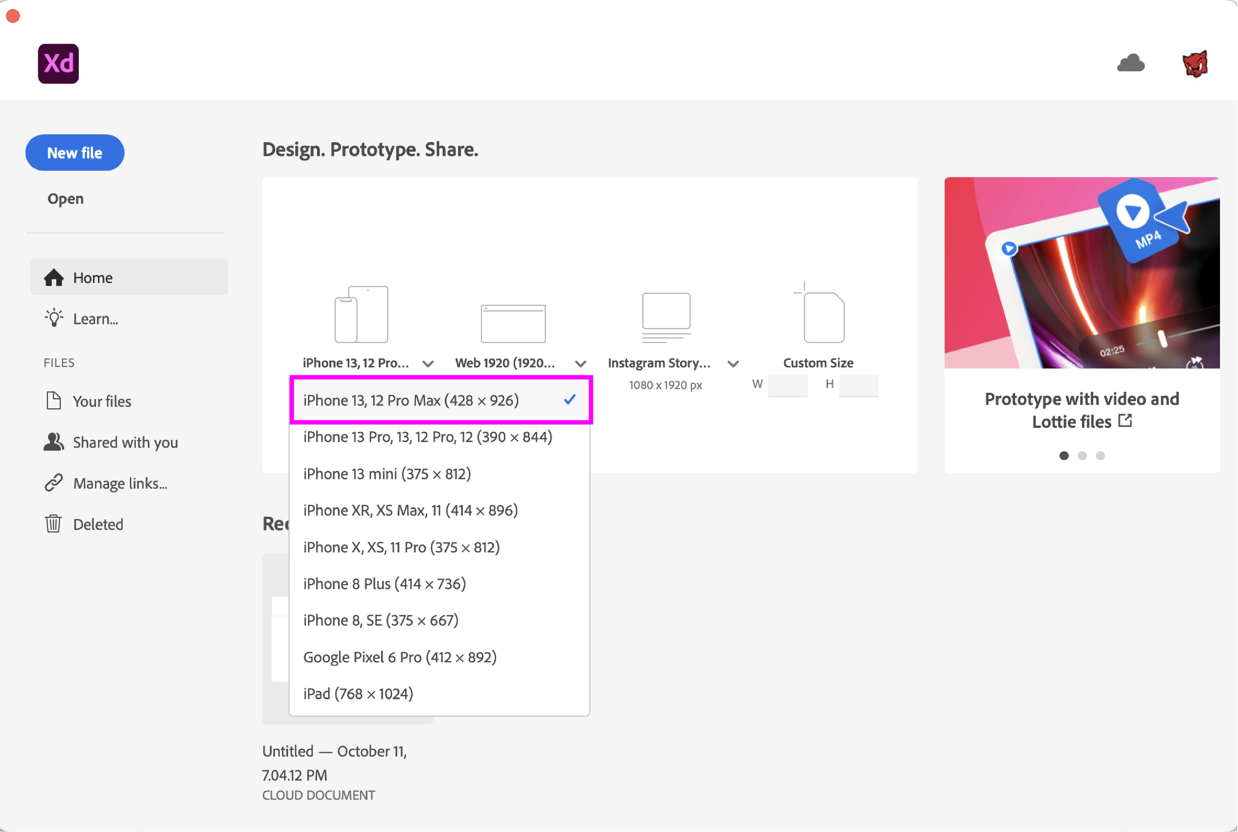This screenshot has height=832, width=1238.
Task: Open the Lottie files external link icon
Action: pos(1125,421)
